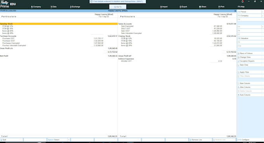This screenshot has width=264, height=143.
Task: Click F3: Company button
Action: coord(249,15)
